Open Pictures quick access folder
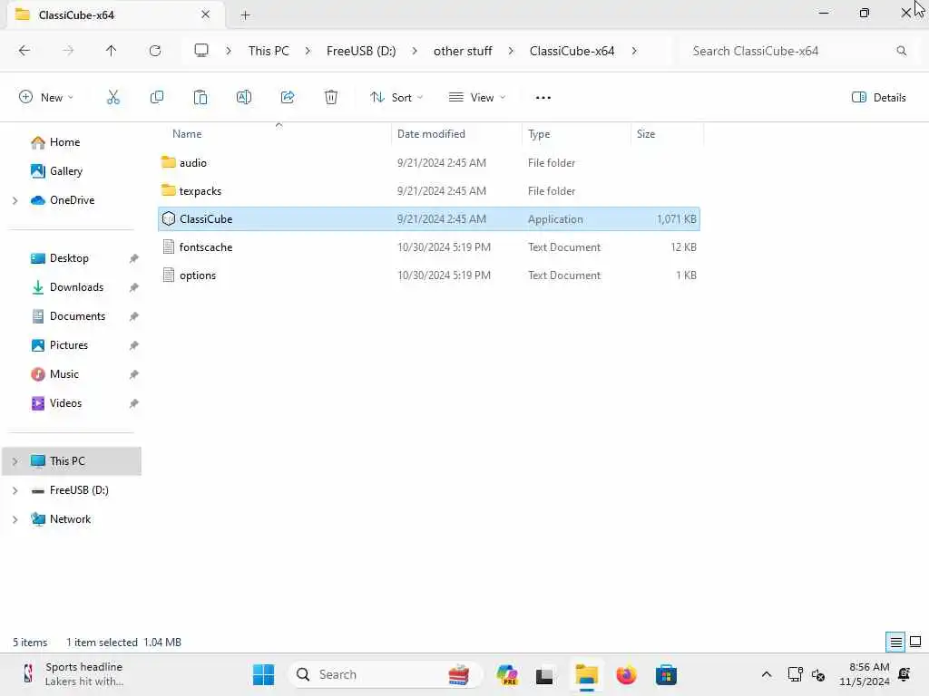 (x=68, y=345)
